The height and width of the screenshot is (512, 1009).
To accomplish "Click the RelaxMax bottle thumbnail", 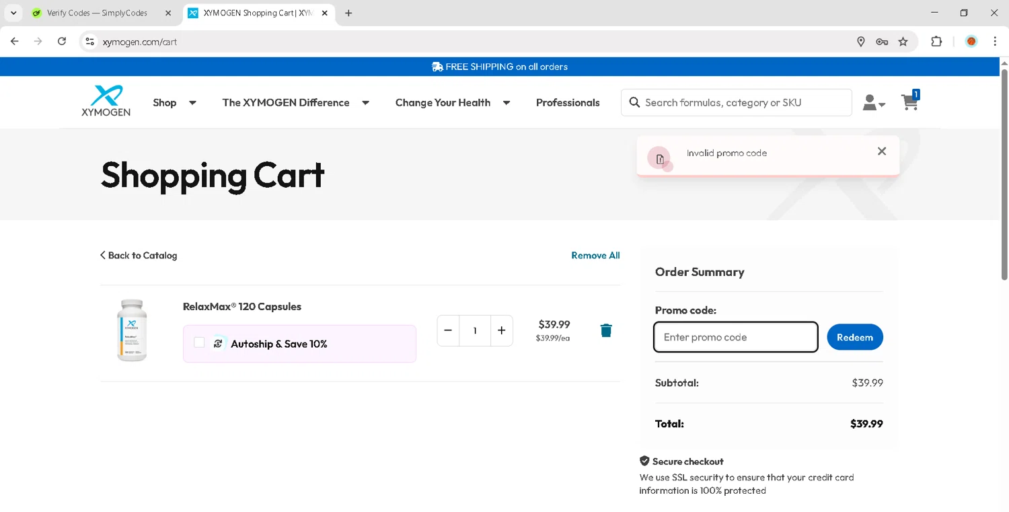I will [x=132, y=330].
